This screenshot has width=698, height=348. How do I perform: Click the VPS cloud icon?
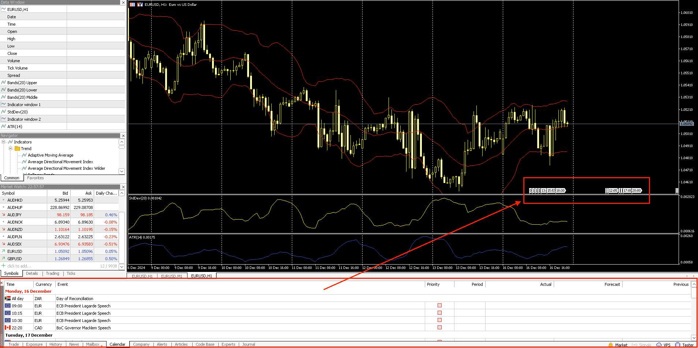click(659, 344)
